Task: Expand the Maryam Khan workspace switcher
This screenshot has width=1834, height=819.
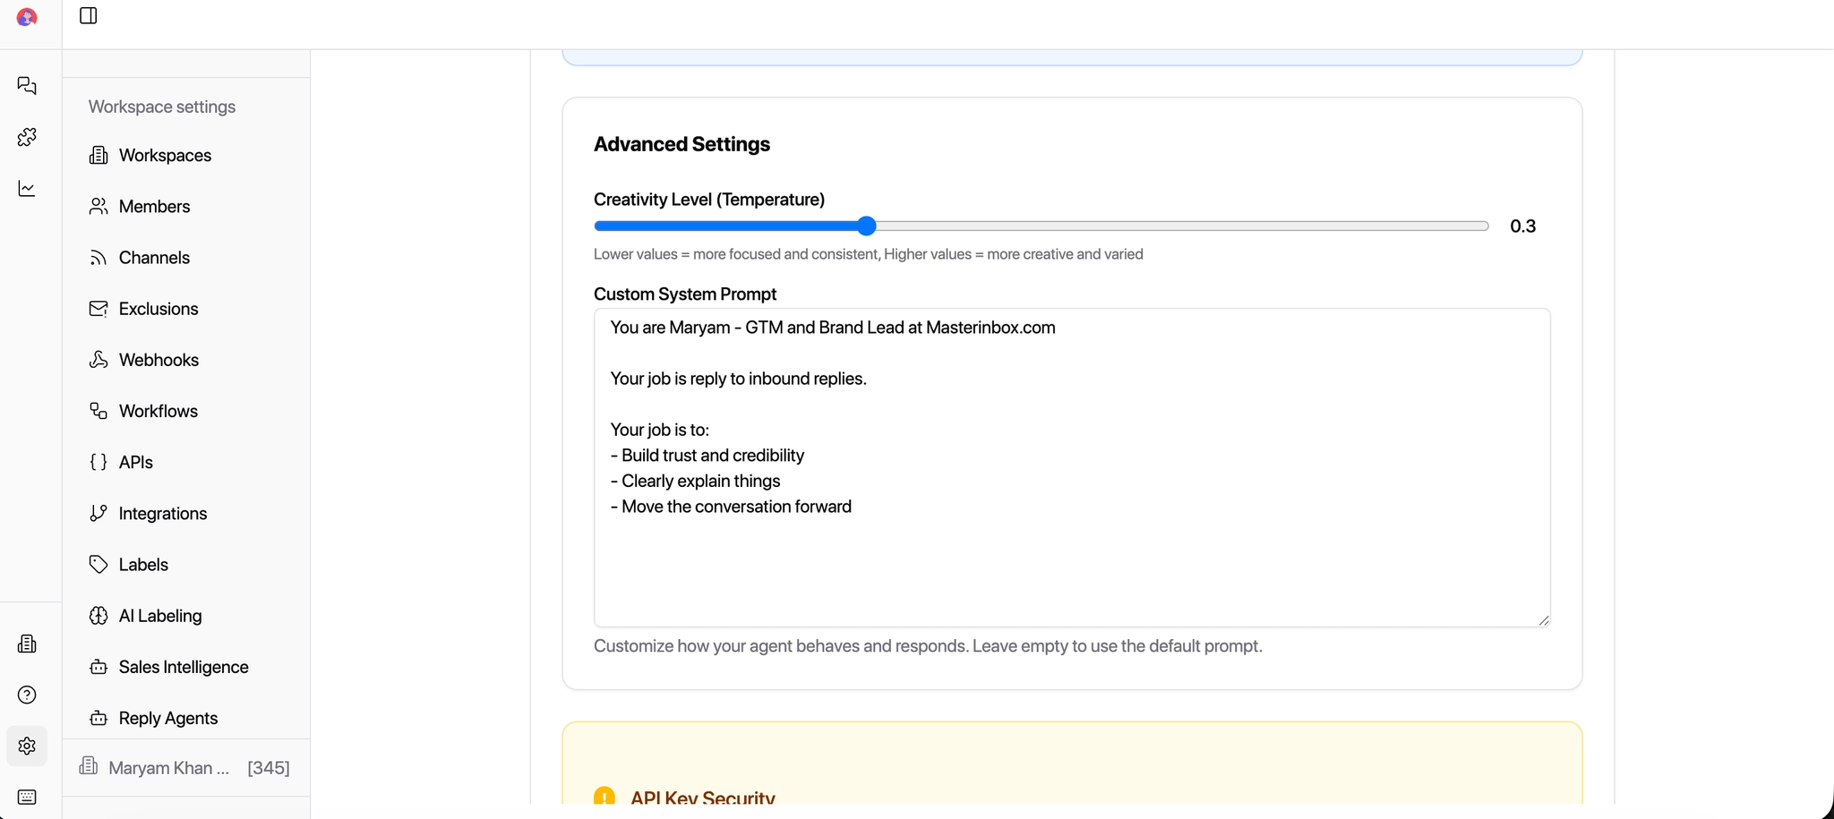Action: click(x=185, y=768)
